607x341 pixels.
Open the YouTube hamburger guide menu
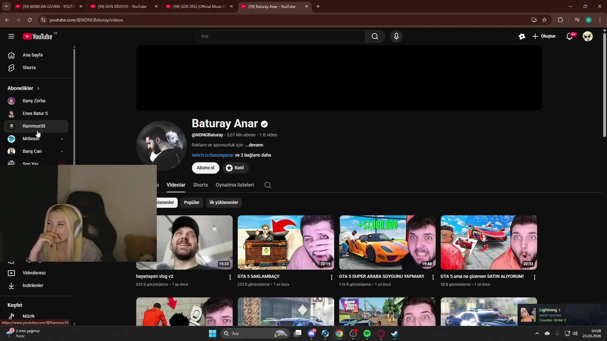click(11, 36)
